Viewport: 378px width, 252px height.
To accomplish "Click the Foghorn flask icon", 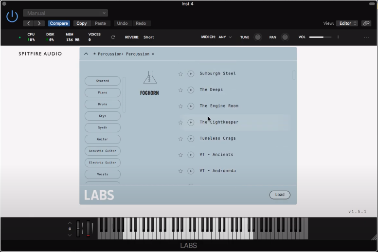I will point(150,77).
